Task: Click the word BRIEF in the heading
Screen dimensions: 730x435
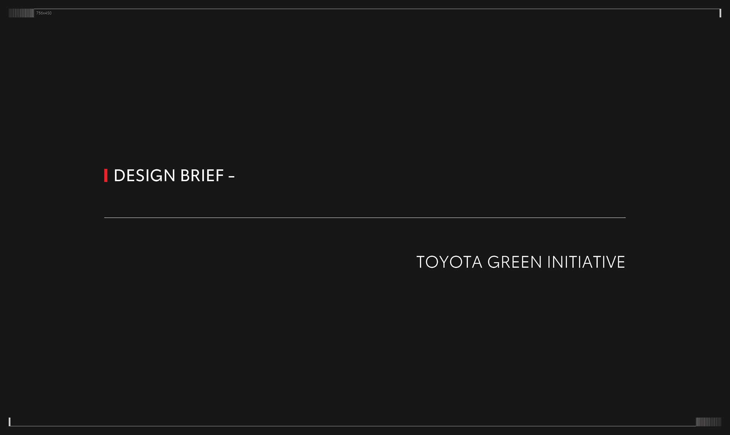Action: (x=202, y=175)
